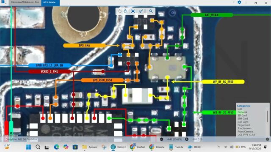Select LCD in Categories list
The height and width of the screenshot is (152, 271).
[240, 109]
